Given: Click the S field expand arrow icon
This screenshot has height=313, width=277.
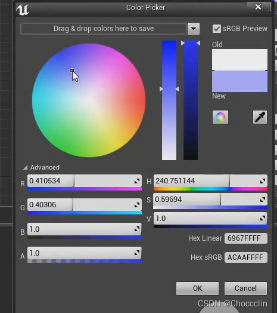Looking at the screenshot, I should coord(263,200).
